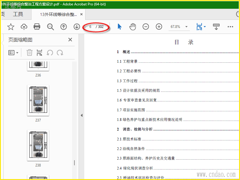Open contents entry 2.4 绿化现状调查分析
The image size is (240, 180).
135,168
